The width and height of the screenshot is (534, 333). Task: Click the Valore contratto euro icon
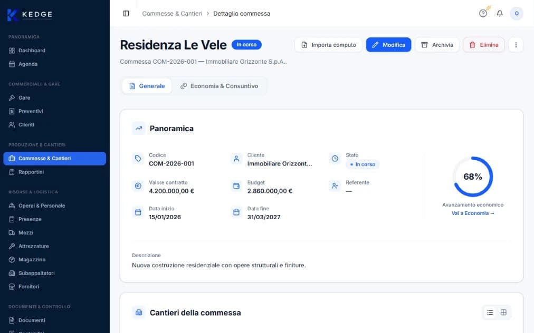point(138,185)
